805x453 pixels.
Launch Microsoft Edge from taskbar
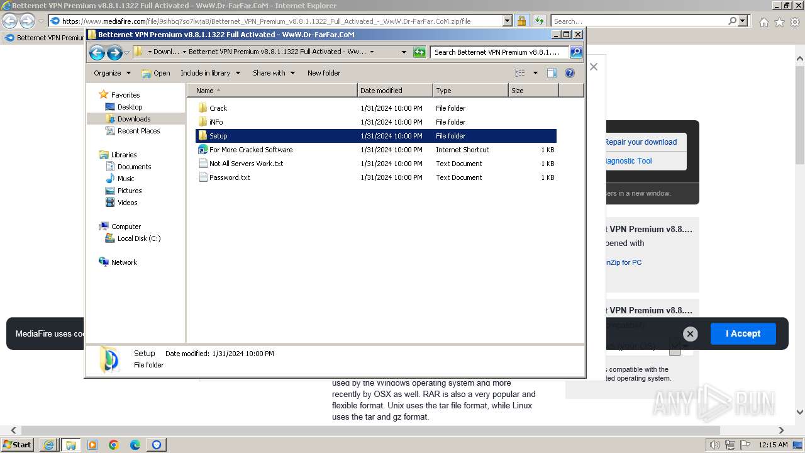coord(135,445)
